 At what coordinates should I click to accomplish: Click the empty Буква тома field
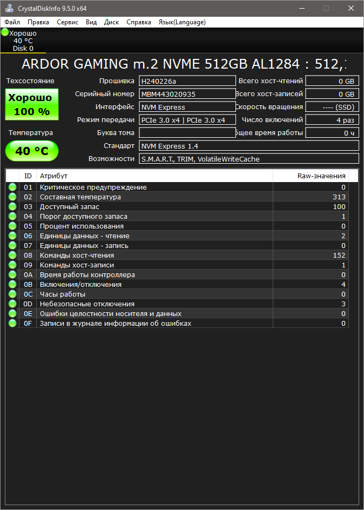pyautogui.click(x=187, y=133)
